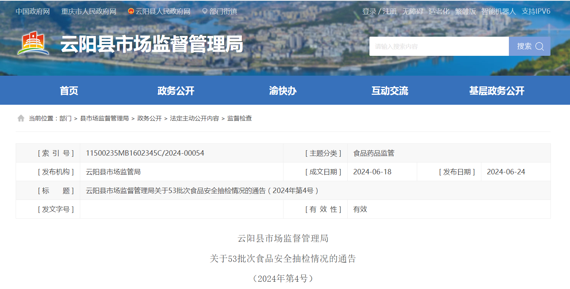Open 基层政务公开 navigation menu

click(x=497, y=91)
